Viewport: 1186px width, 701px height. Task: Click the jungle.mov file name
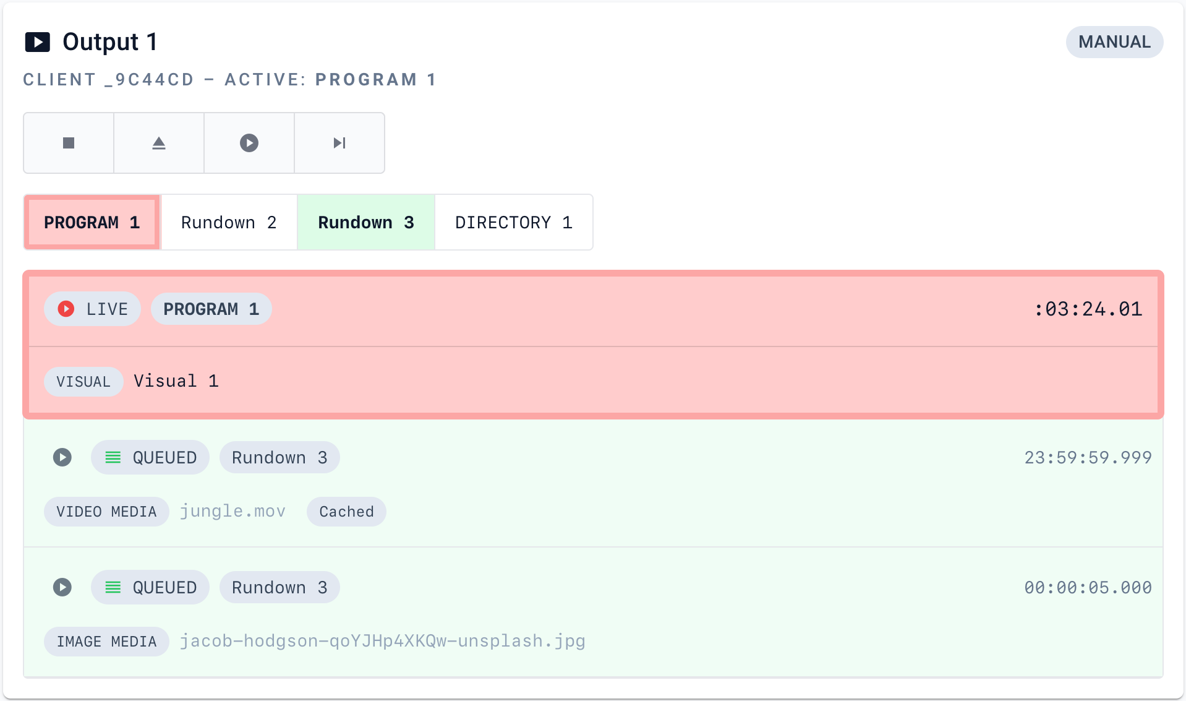tap(233, 511)
